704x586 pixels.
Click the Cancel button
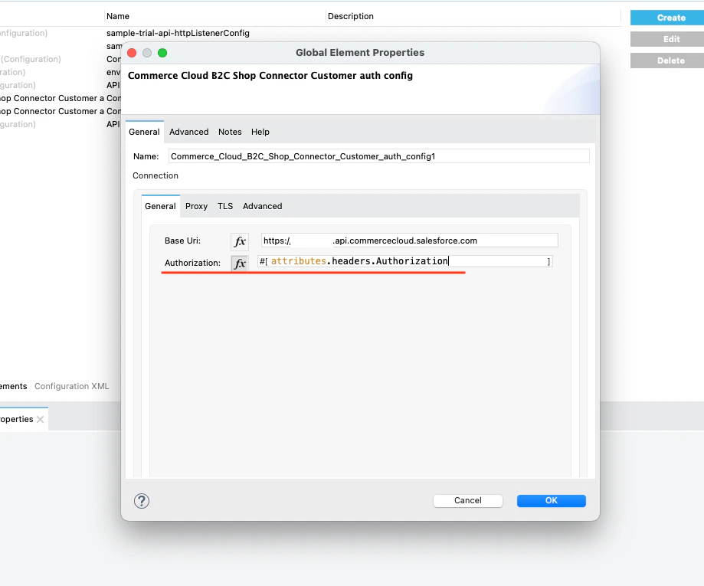467,501
